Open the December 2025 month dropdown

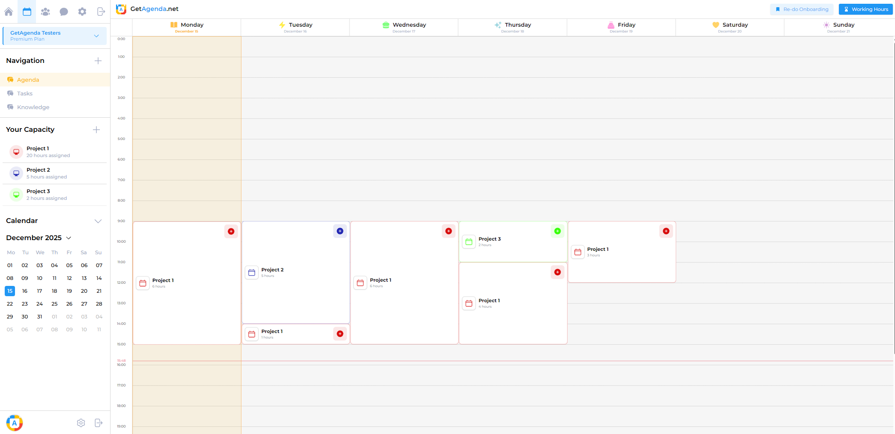pyautogui.click(x=39, y=238)
